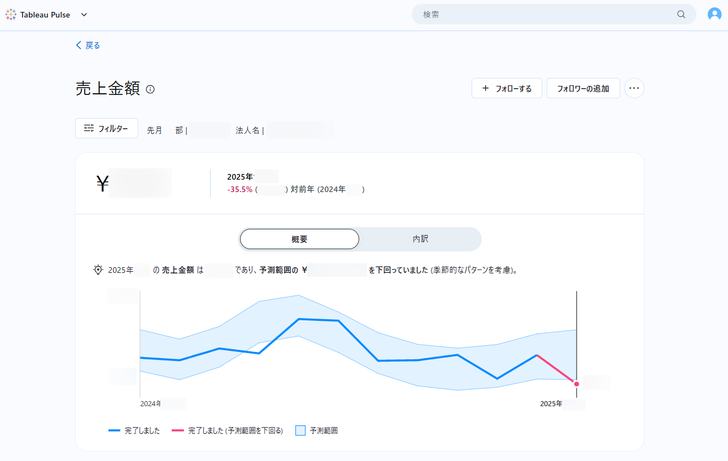Image resolution: width=728 pixels, height=461 pixels.
Task: Go back using the 戻る link
Action: tap(88, 46)
